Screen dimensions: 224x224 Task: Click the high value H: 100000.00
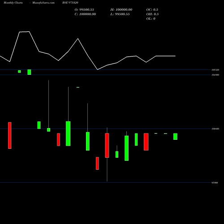coord(121,9)
